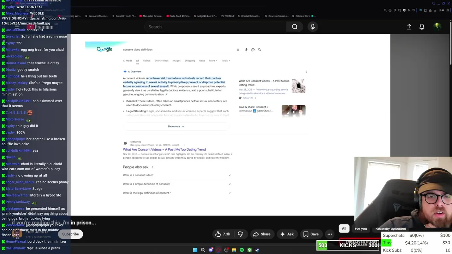452x254 pixels.
Task: Select the All filter chip
Action: (x=344, y=229)
